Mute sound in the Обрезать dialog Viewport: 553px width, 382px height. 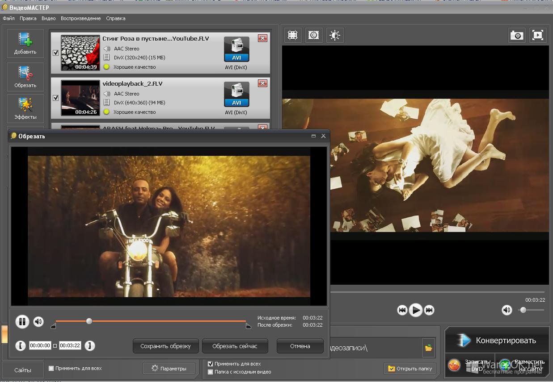click(38, 321)
